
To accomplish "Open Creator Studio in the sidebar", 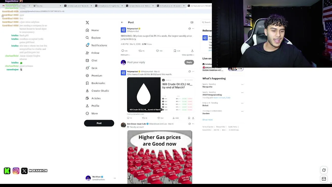I will click(97, 91).
